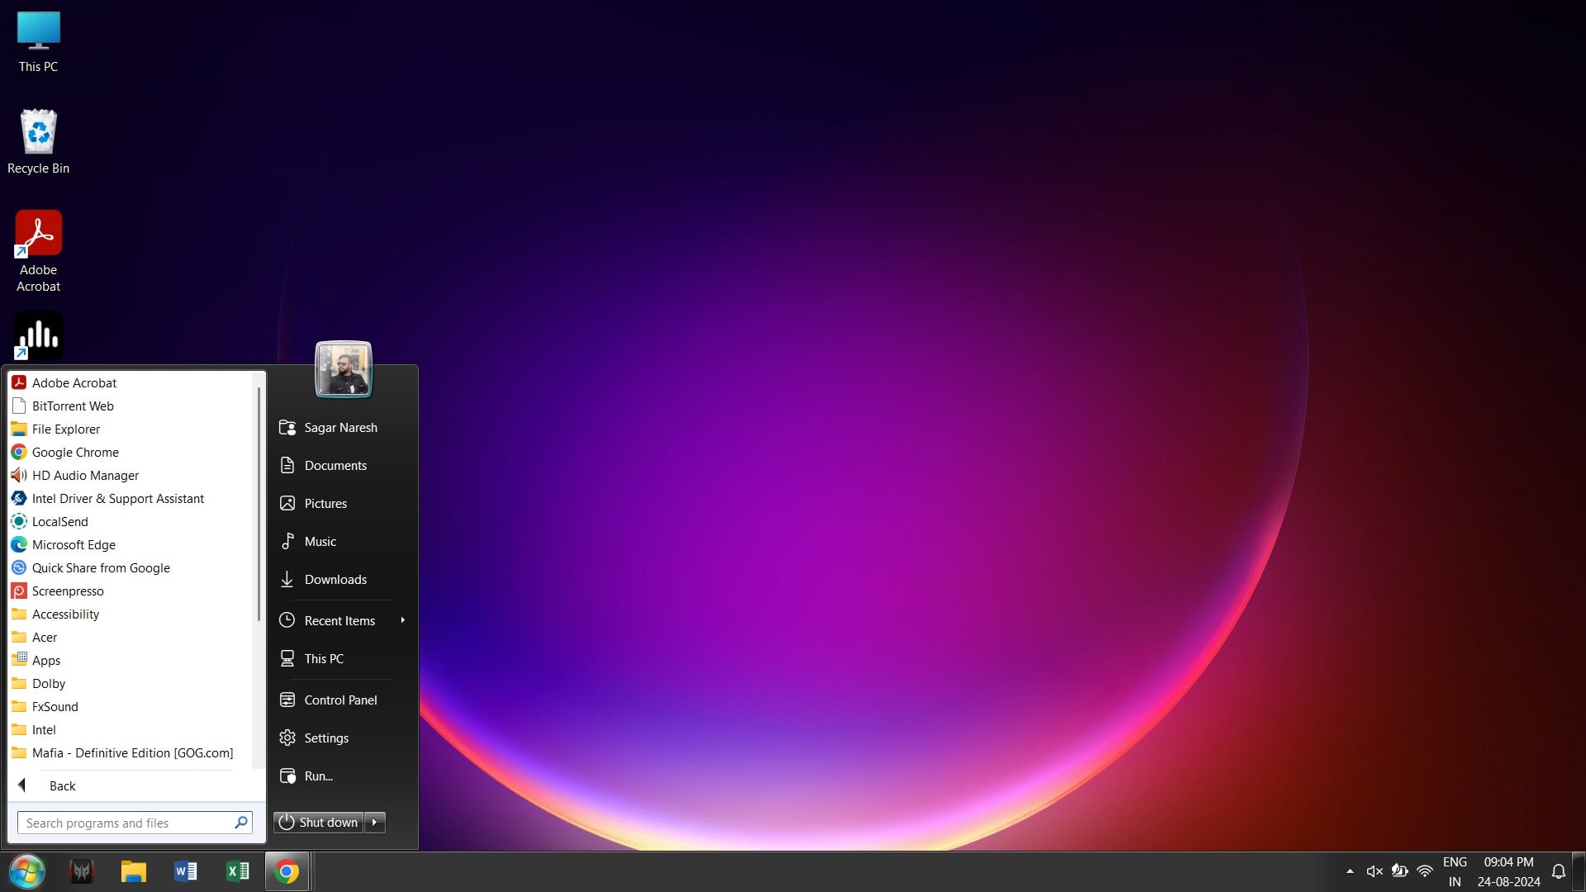
Task: Open Microsoft Excel from the taskbar
Action: [238, 871]
